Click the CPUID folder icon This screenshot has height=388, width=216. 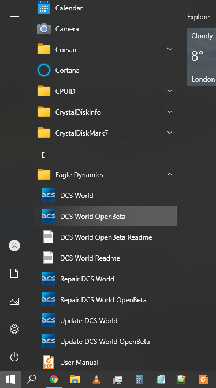(44, 91)
